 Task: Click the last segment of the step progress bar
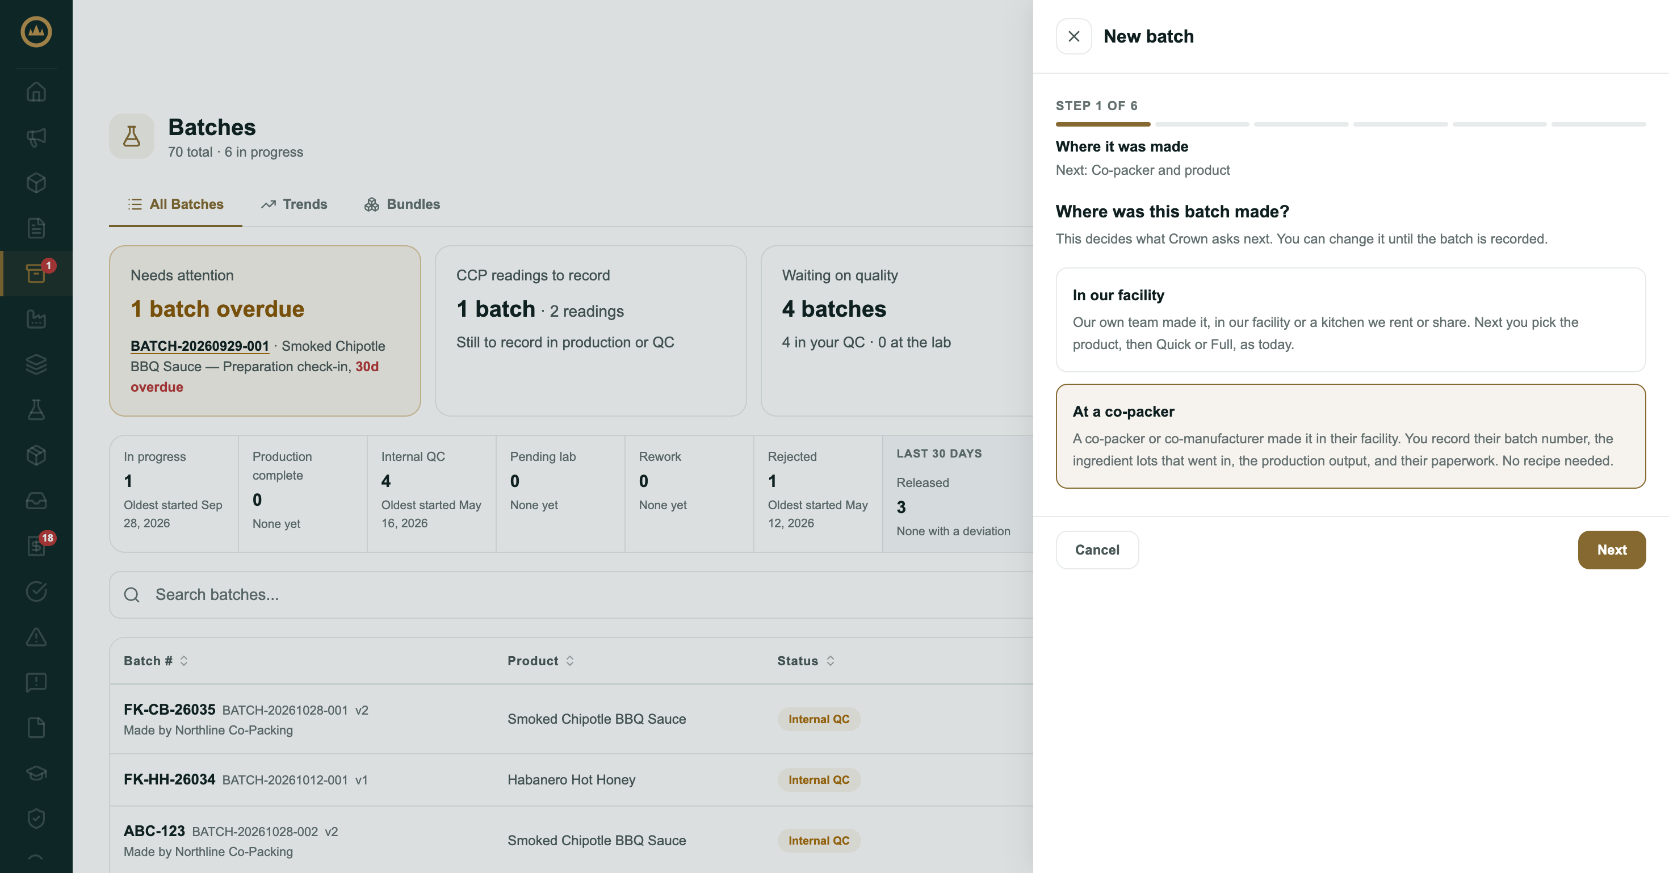click(x=1599, y=124)
